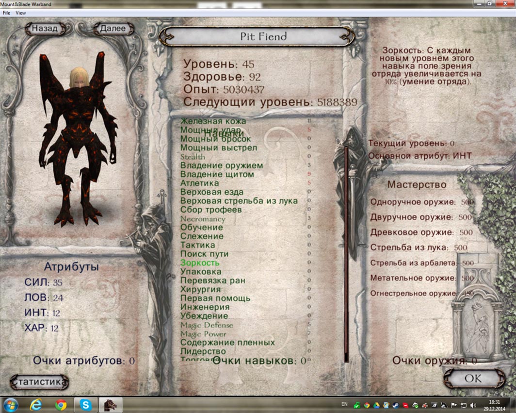Open the File menu
Image resolution: width=516 pixels, height=413 pixels.
click(x=6, y=13)
